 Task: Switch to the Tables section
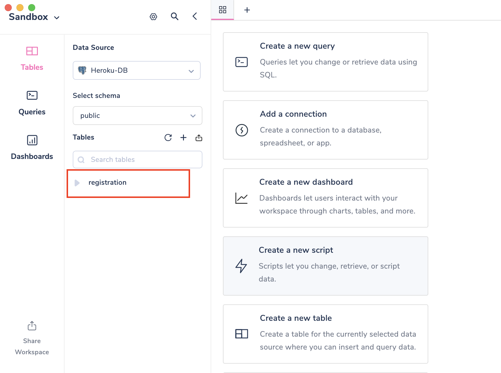pyautogui.click(x=32, y=58)
